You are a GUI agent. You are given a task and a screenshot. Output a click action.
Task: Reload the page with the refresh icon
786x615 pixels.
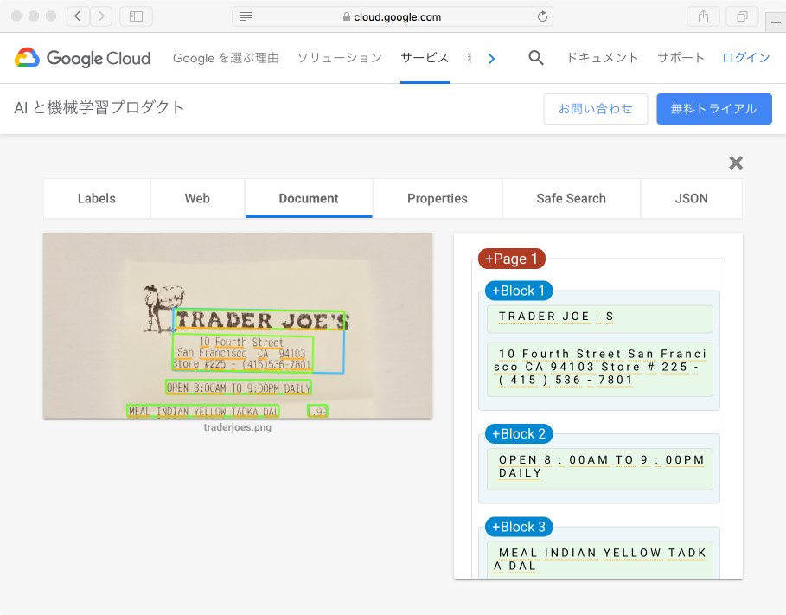coord(542,16)
